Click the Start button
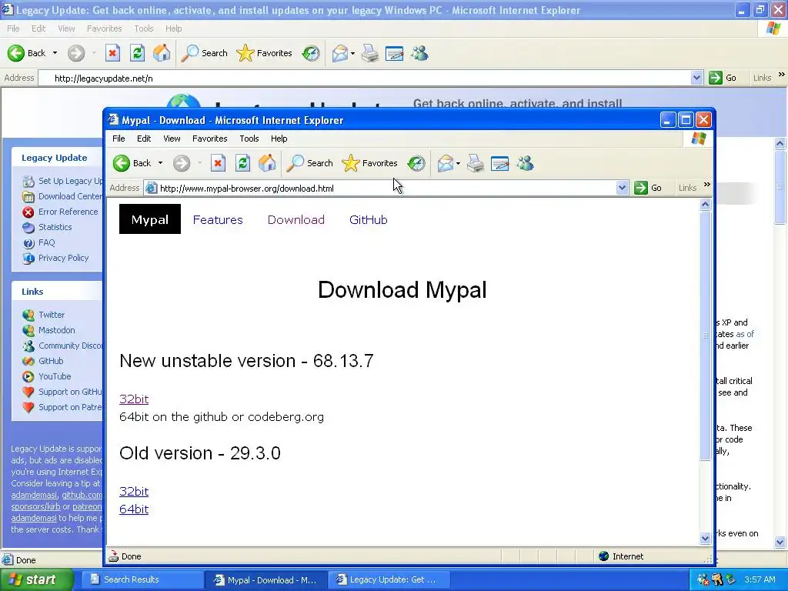788x591 pixels. 37,580
